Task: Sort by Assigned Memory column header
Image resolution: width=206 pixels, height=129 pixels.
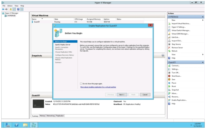Action: pos(94,19)
